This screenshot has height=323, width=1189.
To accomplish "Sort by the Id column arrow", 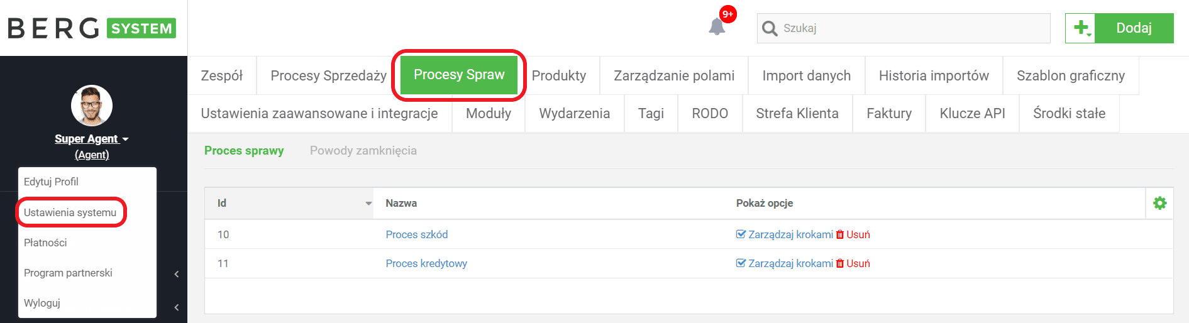I will [x=368, y=204].
